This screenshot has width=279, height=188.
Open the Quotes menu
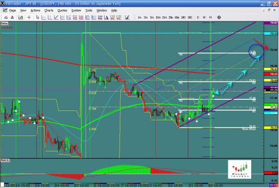tap(61, 10)
